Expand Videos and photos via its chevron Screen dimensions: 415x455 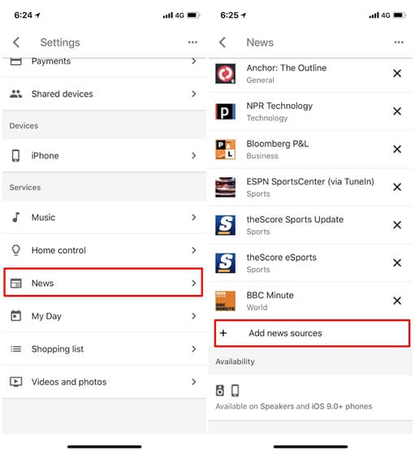pos(194,382)
